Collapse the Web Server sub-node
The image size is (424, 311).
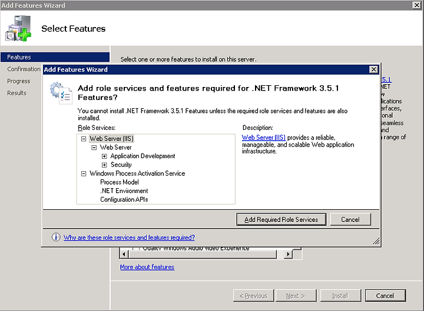tap(94, 148)
